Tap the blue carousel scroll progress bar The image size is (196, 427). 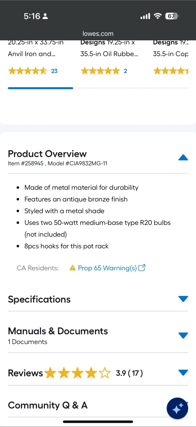[41, 88]
